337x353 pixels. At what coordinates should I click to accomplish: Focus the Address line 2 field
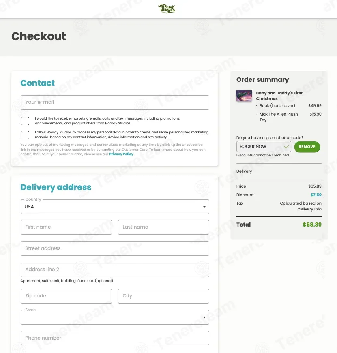pyautogui.click(x=115, y=270)
